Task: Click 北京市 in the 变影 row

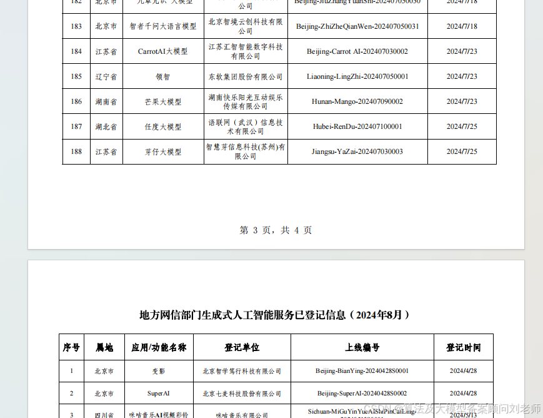Action: click(104, 371)
